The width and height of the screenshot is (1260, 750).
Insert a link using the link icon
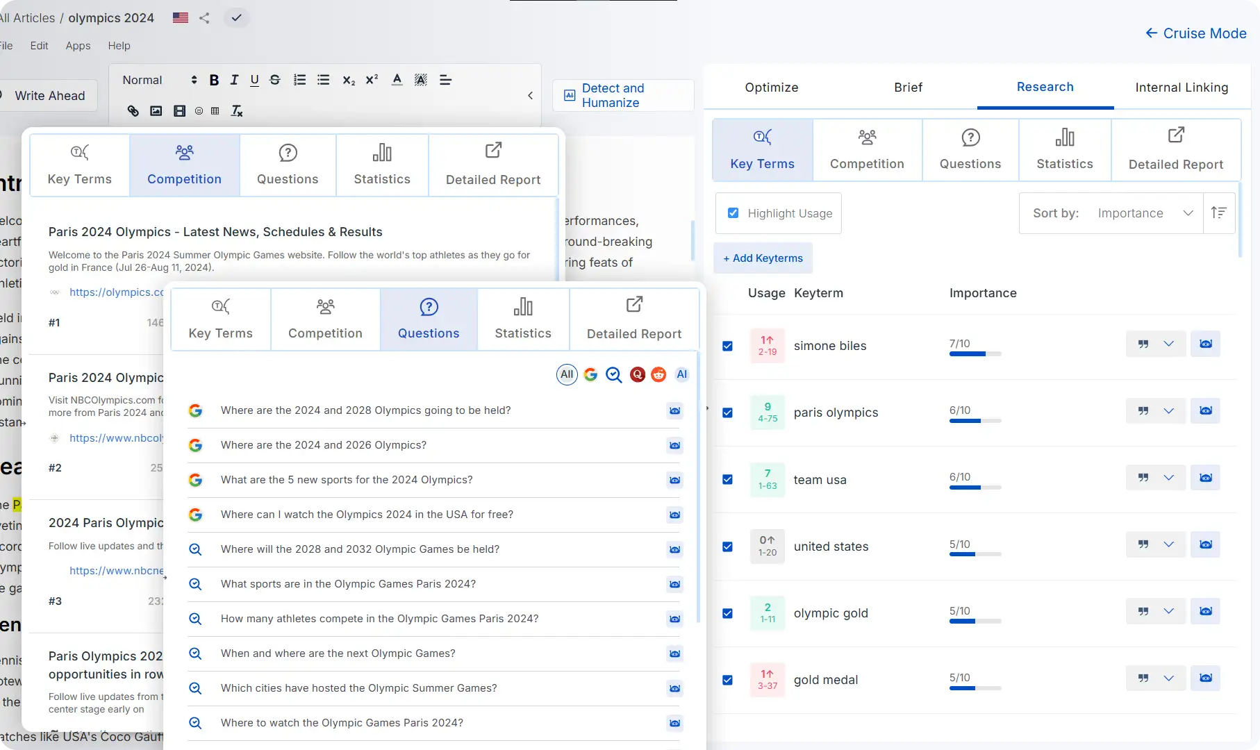(x=133, y=111)
